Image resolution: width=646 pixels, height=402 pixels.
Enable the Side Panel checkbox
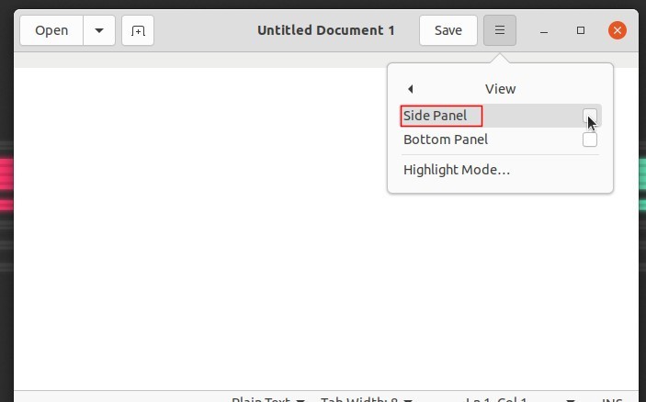click(x=589, y=116)
